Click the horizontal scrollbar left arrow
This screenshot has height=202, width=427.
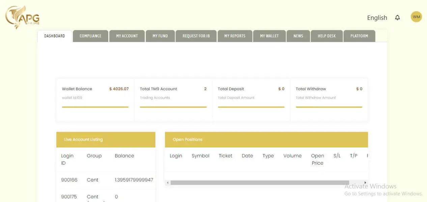(167, 182)
